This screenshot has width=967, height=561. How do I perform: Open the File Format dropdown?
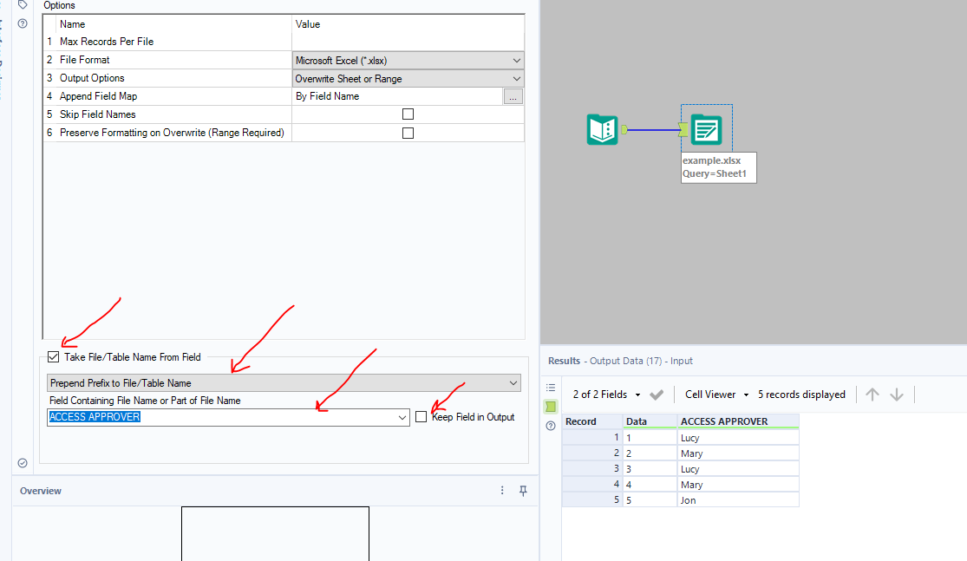515,60
